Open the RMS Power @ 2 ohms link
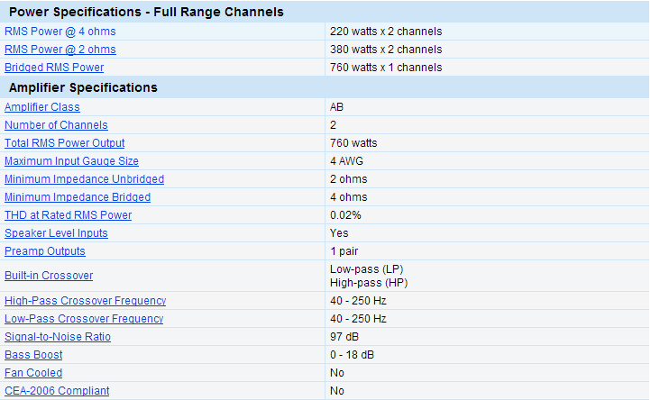Screen dimensions: 651x400 point(60,50)
